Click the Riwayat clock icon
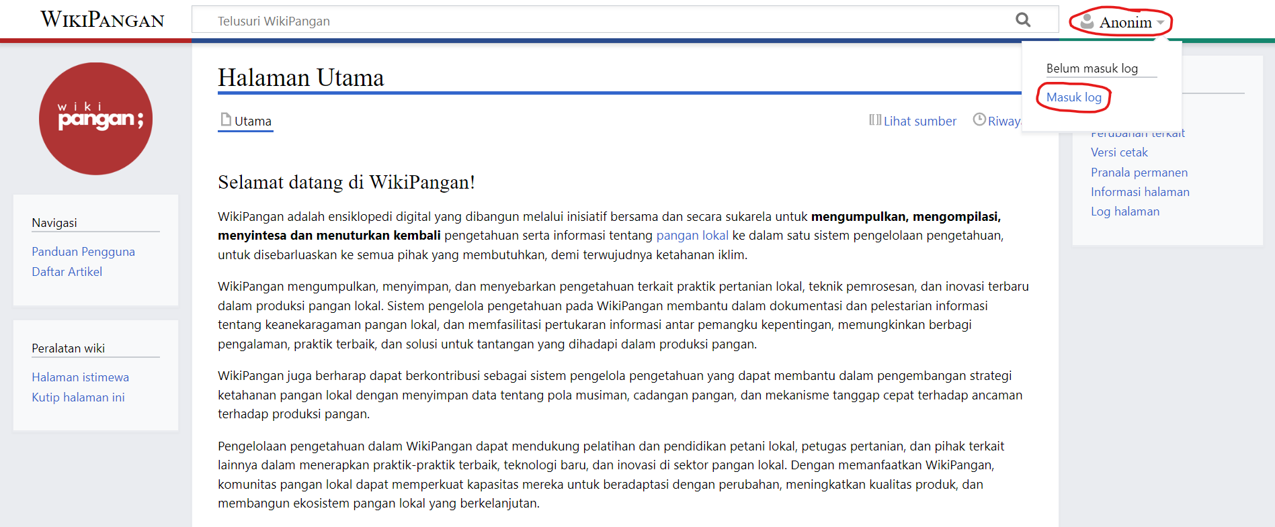1275x527 pixels. [979, 119]
